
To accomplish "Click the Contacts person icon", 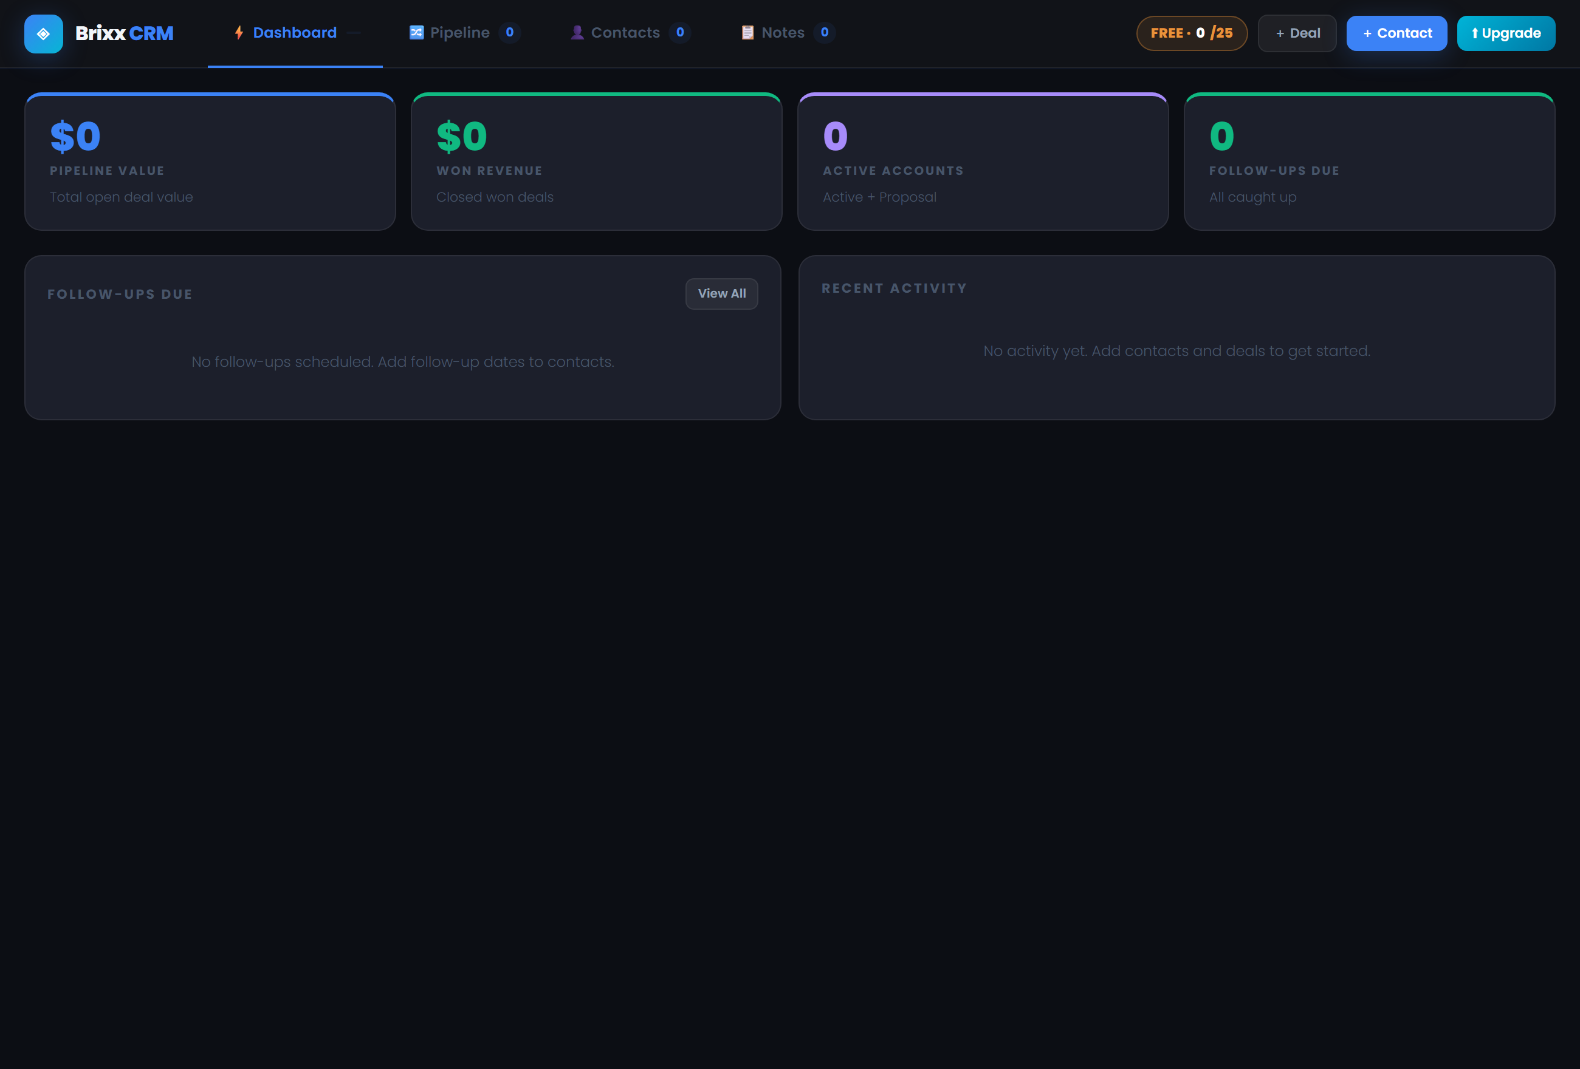I will tap(577, 33).
